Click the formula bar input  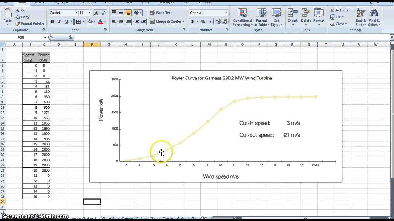(232, 37)
